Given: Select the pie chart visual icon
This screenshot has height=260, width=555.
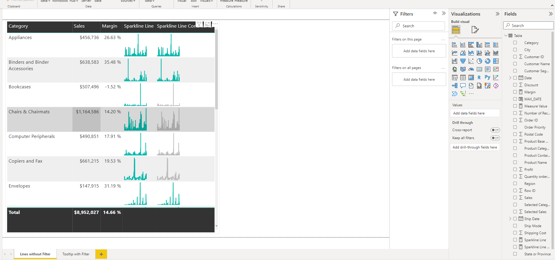Looking at the screenshot, I should tap(479, 61).
